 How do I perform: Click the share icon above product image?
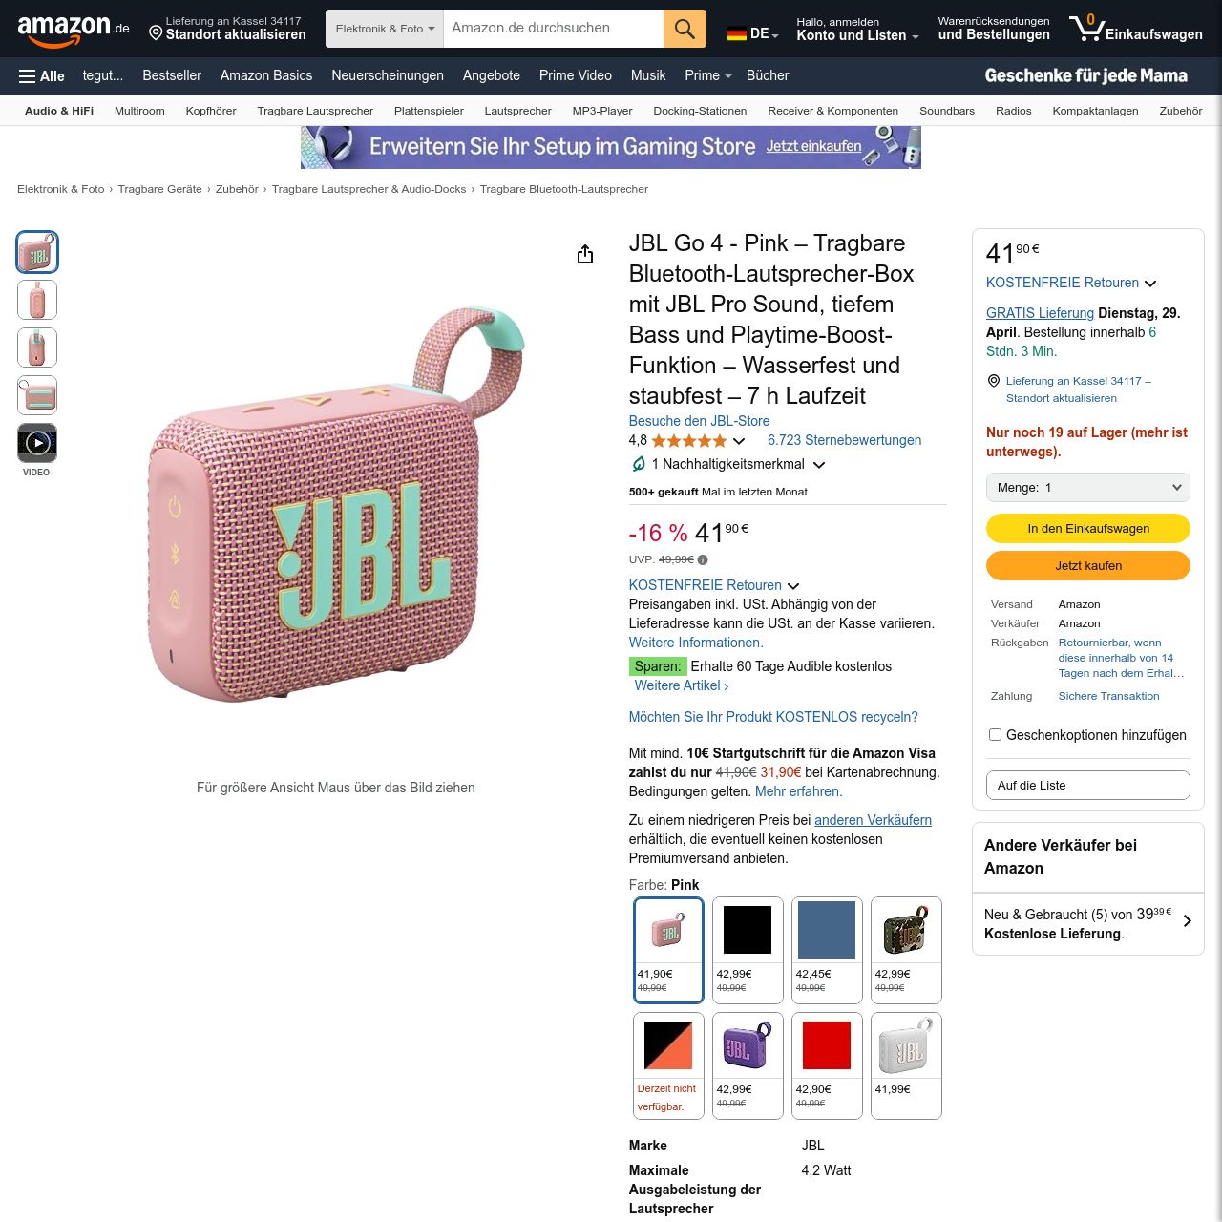click(585, 254)
